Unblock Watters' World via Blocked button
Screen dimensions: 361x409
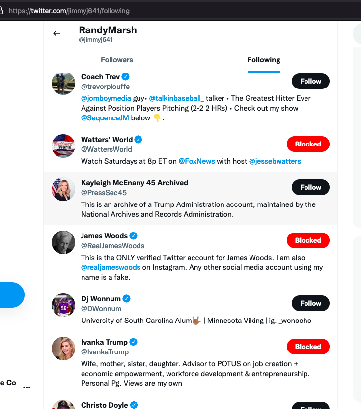tap(308, 144)
